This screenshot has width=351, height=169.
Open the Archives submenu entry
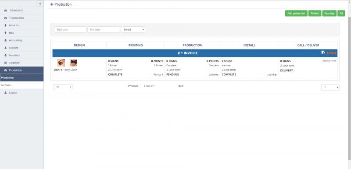click(x=21, y=85)
